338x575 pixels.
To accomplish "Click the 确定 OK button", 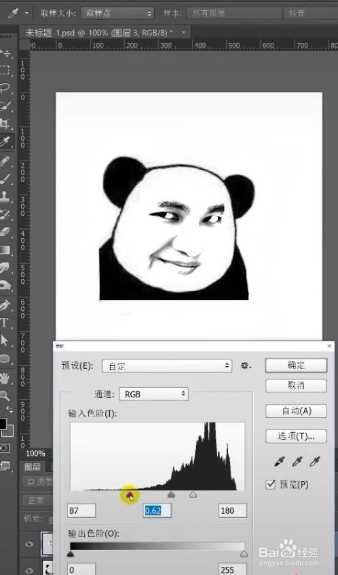I will (296, 365).
